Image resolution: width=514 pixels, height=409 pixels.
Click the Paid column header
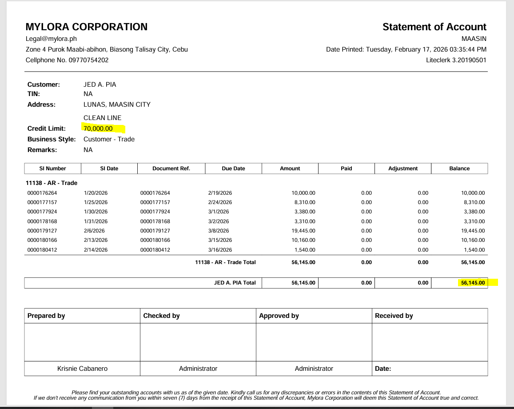pos(346,168)
